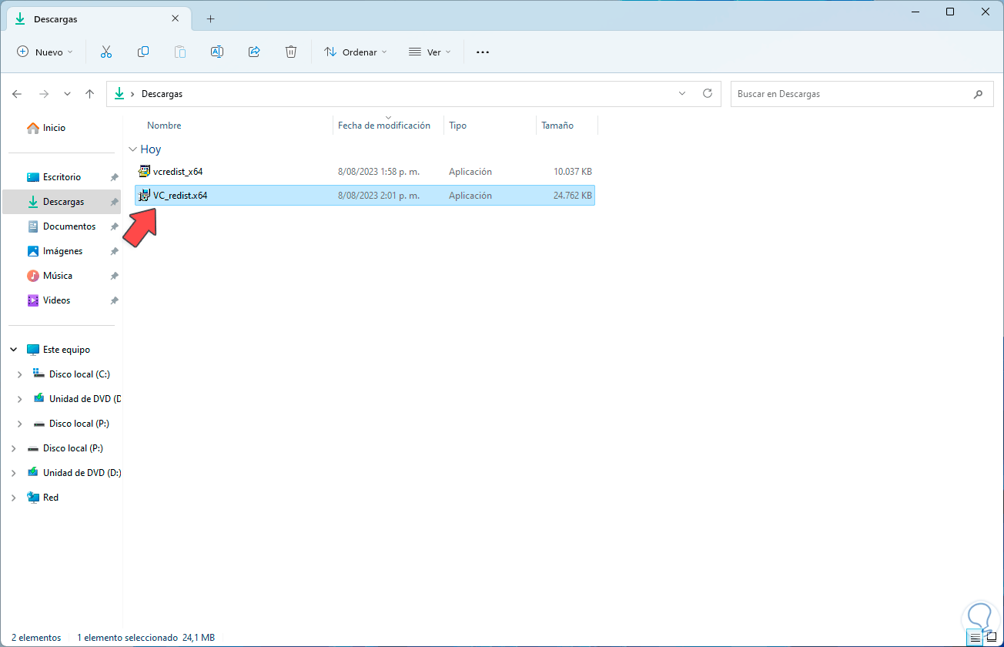Open recent locations dropdown chevron
Viewport: 1004px width, 647px height.
67,94
